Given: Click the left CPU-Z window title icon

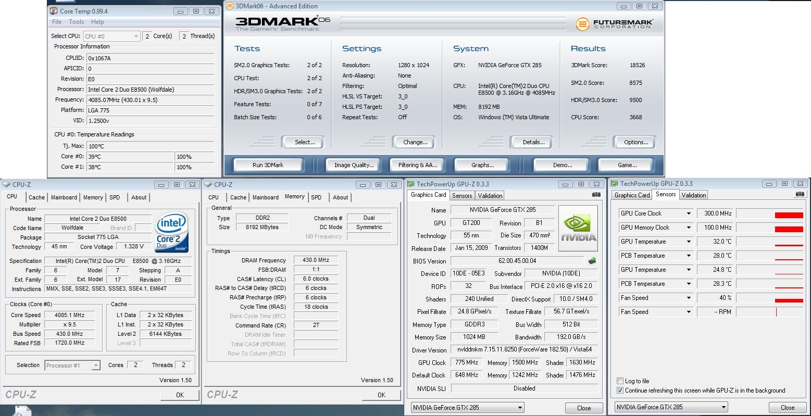Looking at the screenshot, I should point(6,184).
